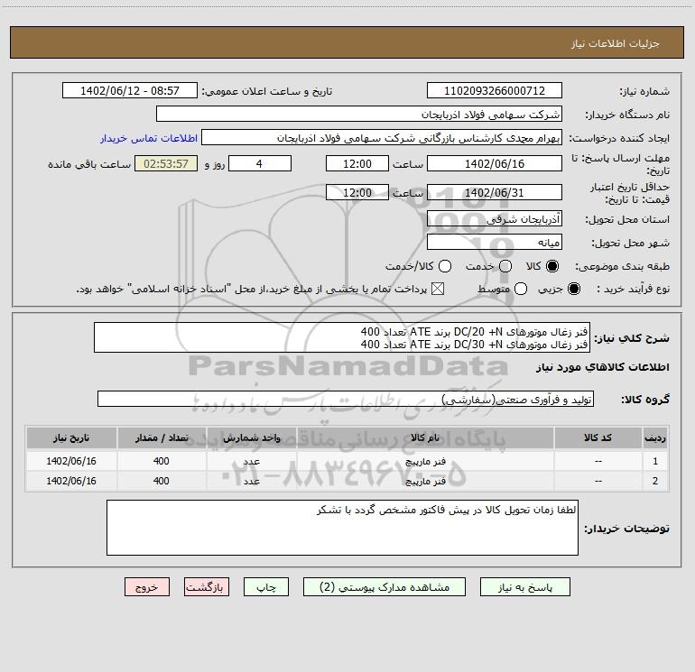This screenshot has width=695, height=672.
Task: Click فنر مارپیچ in row 2
Action: coord(425,481)
